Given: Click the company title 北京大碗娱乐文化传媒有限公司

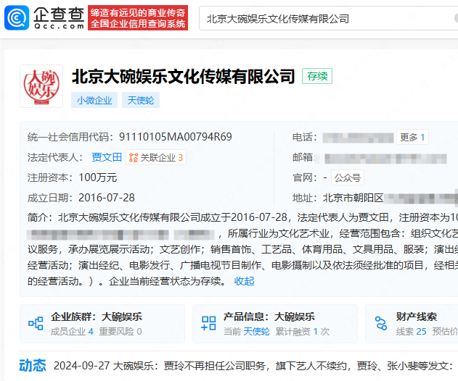Looking at the screenshot, I should click(x=184, y=76).
